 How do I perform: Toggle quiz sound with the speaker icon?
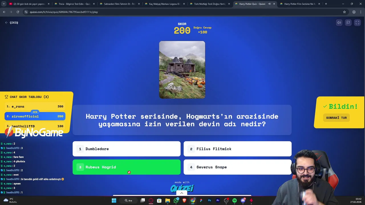pyautogui.click(x=339, y=23)
